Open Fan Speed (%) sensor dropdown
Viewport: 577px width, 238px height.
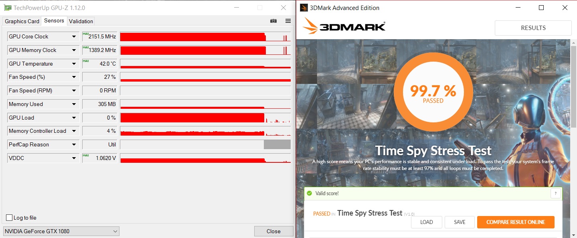74,77
